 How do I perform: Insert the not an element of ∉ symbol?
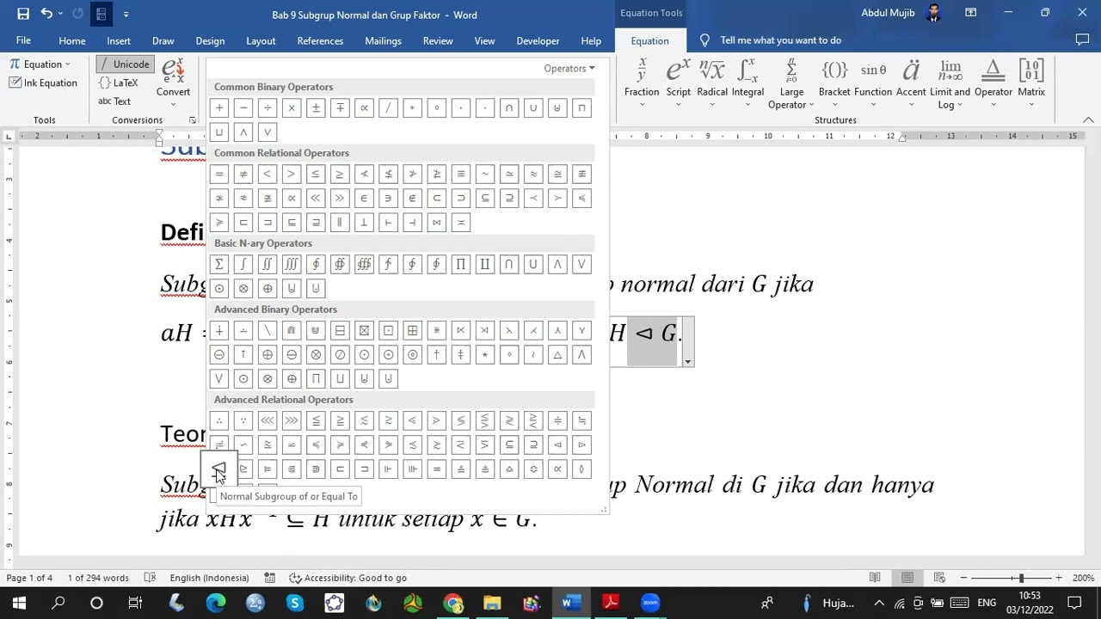click(x=412, y=198)
